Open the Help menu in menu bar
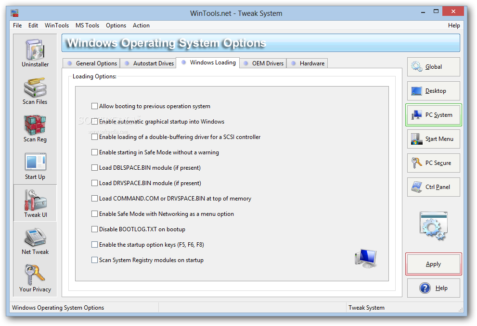The image size is (477, 326). click(x=454, y=25)
